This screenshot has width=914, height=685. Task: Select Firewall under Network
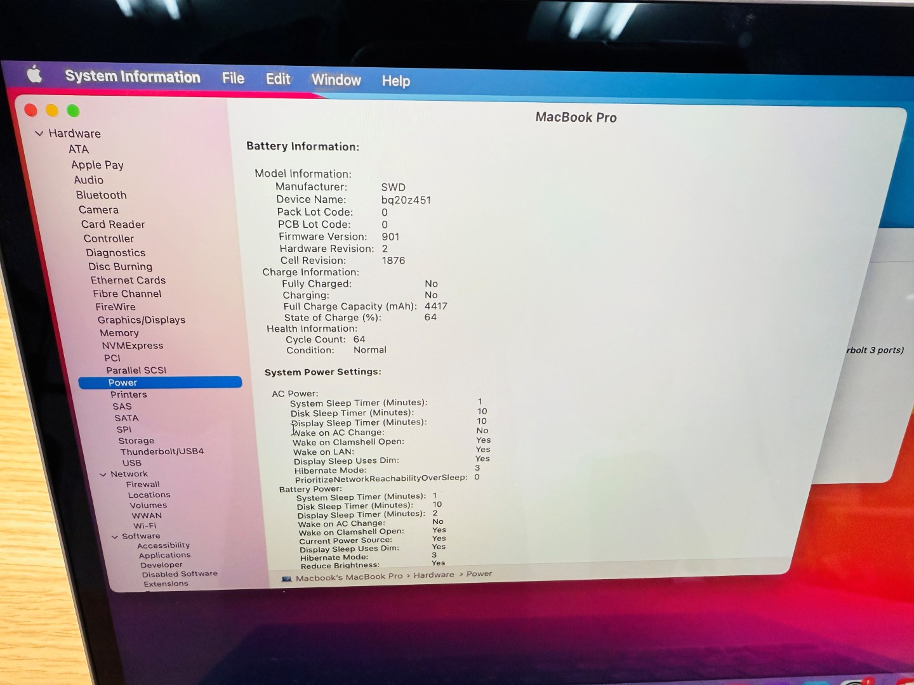pos(143,485)
